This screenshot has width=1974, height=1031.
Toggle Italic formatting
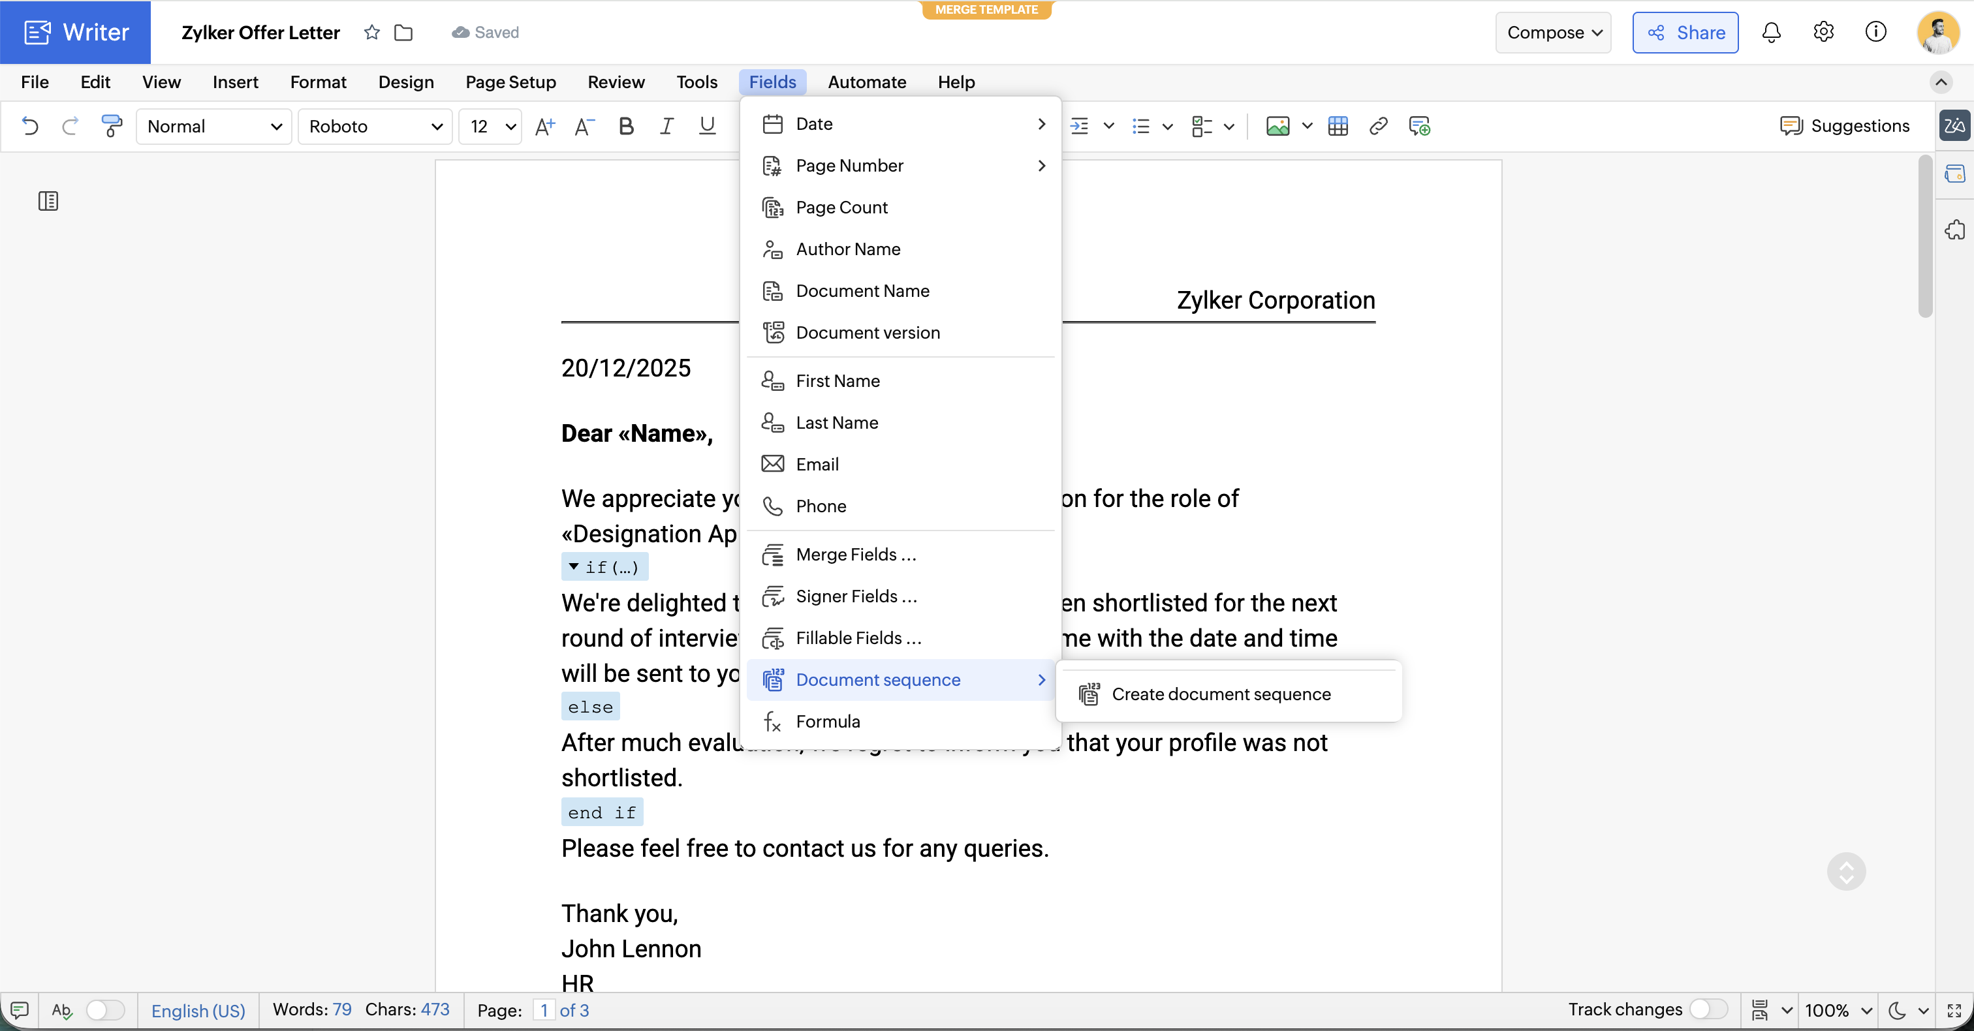tap(666, 126)
